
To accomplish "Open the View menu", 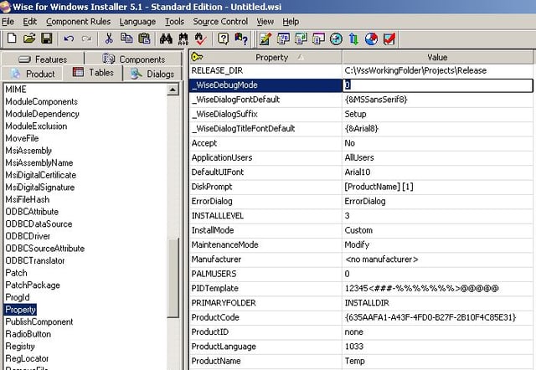I will point(265,22).
